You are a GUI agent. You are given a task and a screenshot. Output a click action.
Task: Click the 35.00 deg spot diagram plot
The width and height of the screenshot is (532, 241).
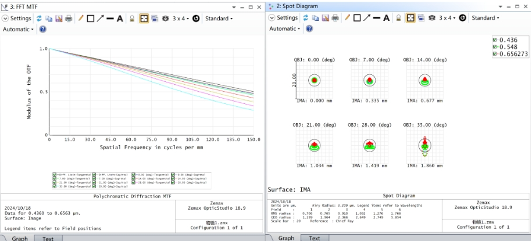pyautogui.click(x=425, y=145)
